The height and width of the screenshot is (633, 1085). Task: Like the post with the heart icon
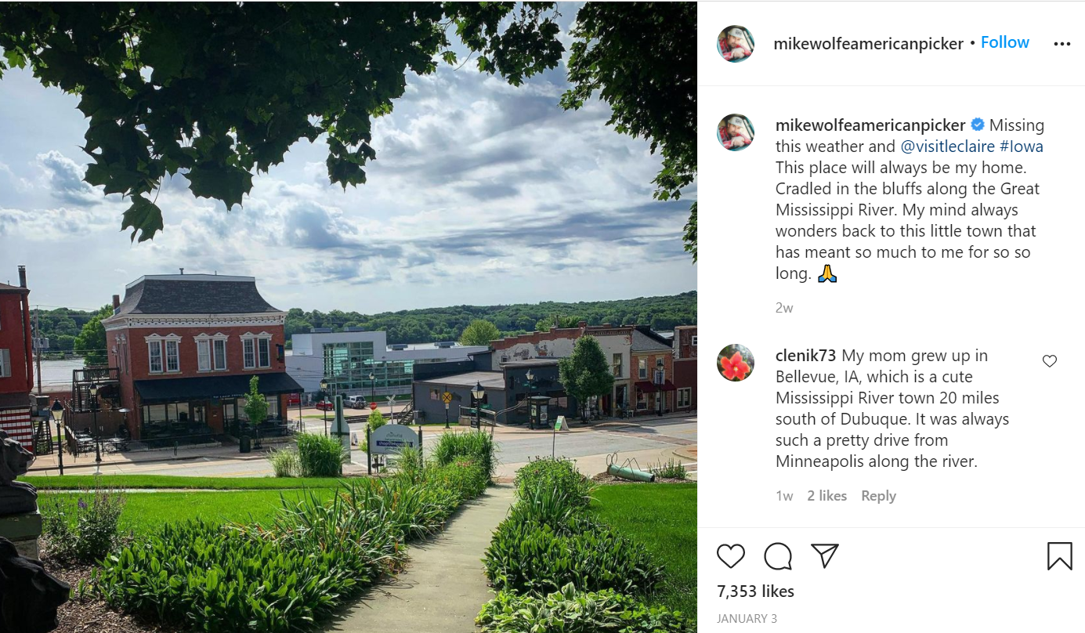coord(731,556)
